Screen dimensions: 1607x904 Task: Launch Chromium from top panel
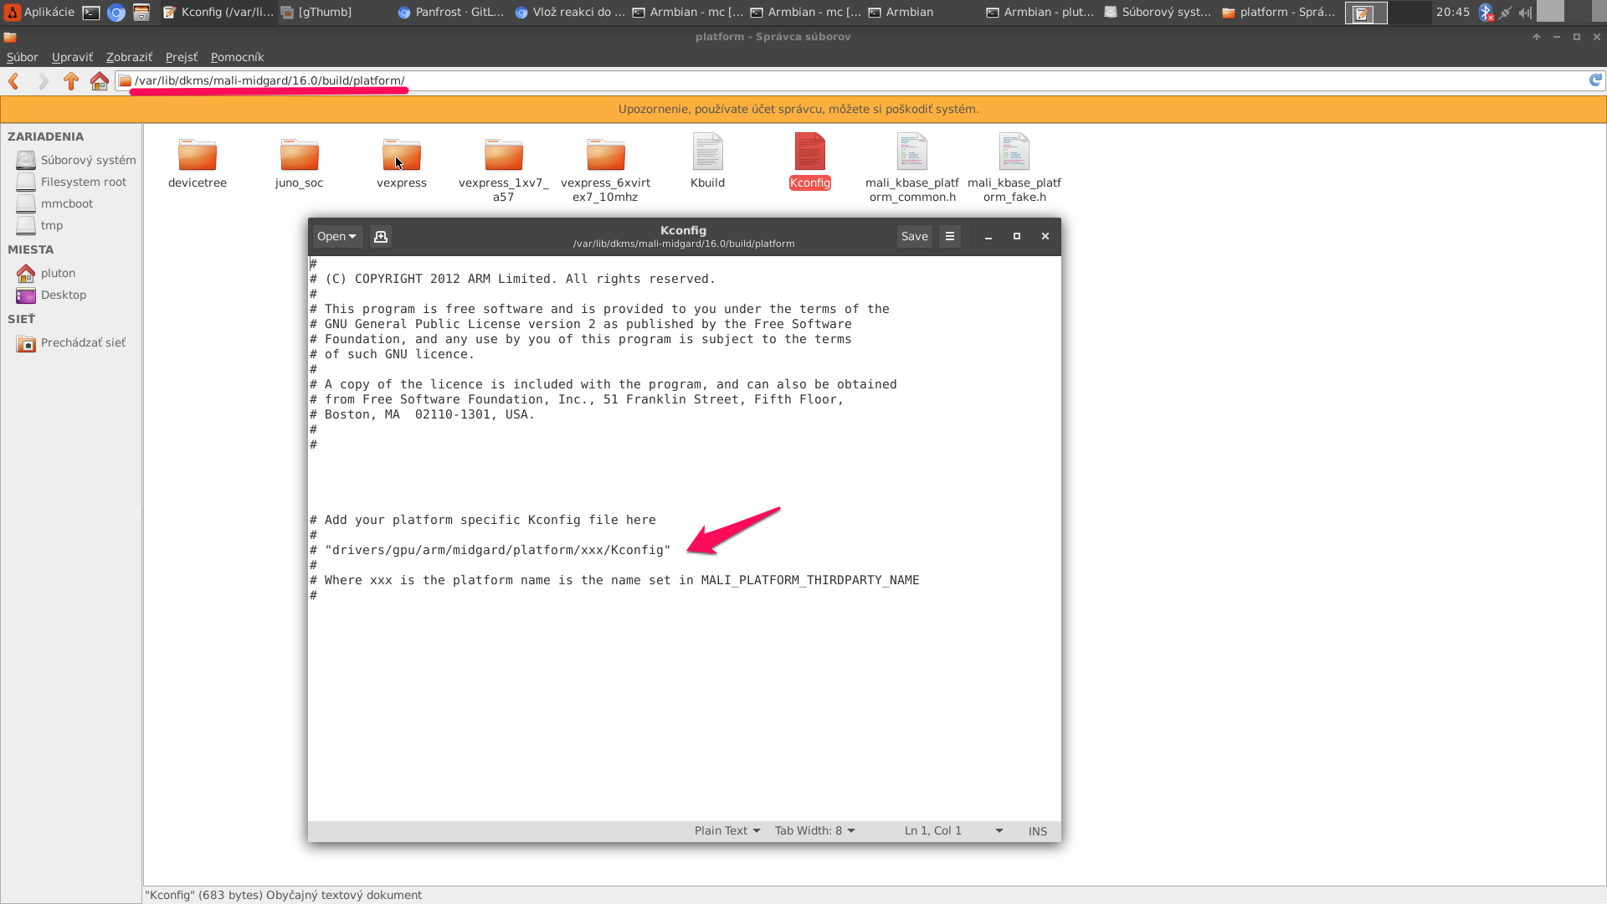[x=116, y=13]
